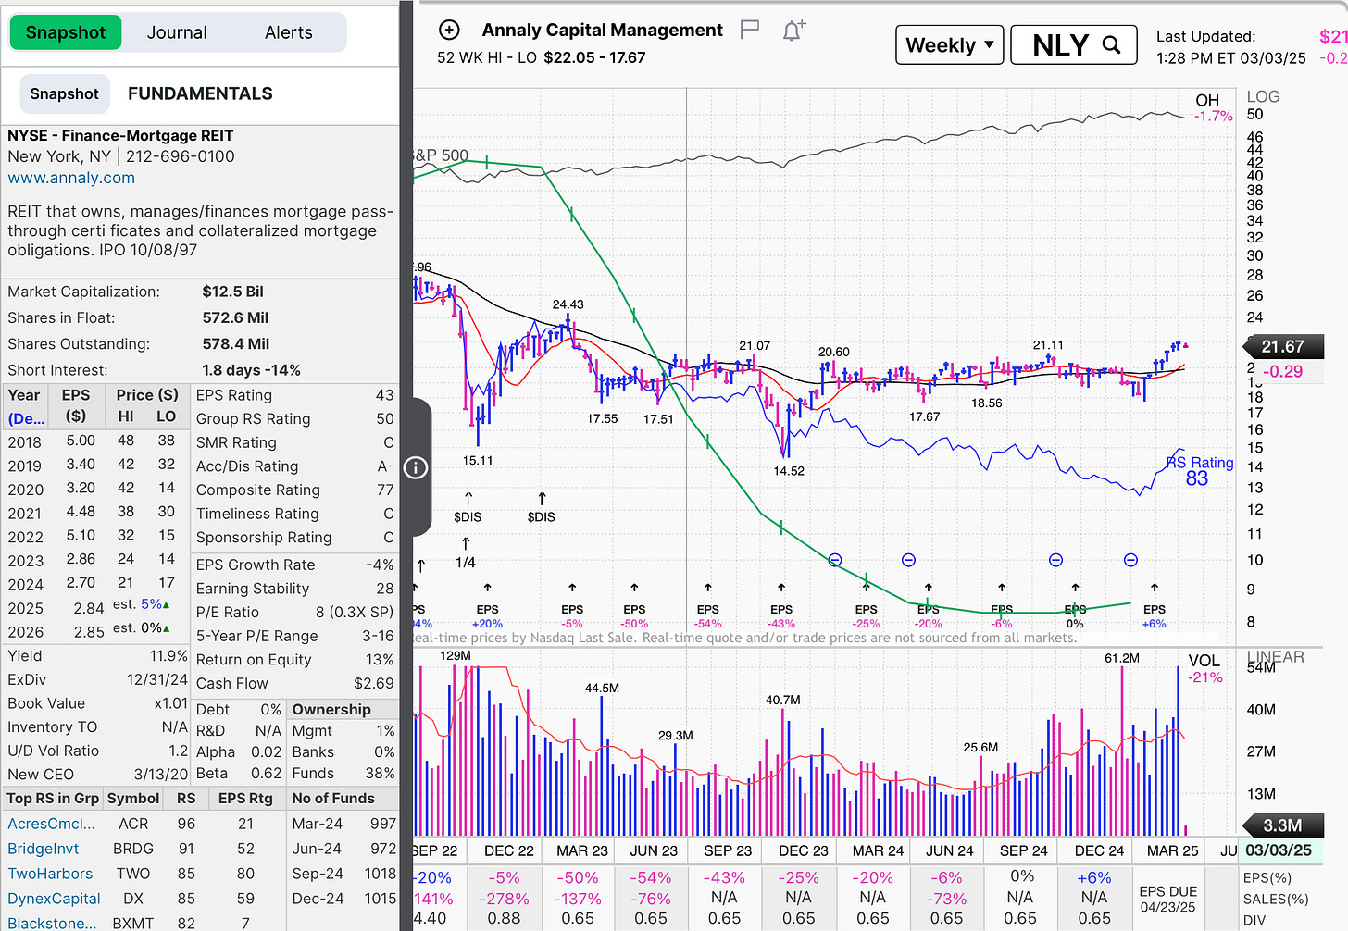This screenshot has width=1348, height=931.
Task: Select the FUNDAMENTALS sub-tab
Action: coord(200,93)
